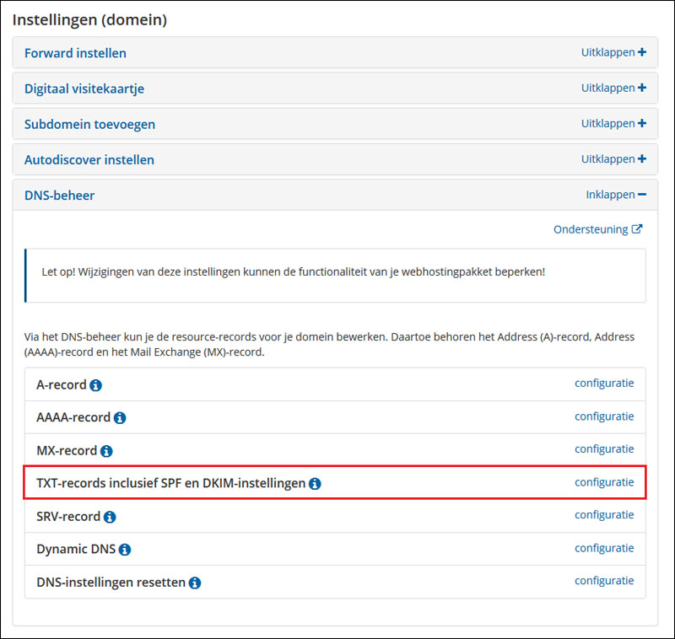
Task: Open configuratie for Dynamic DNS
Action: click(x=604, y=547)
